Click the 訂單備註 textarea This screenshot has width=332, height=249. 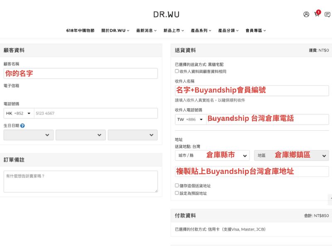(81, 181)
